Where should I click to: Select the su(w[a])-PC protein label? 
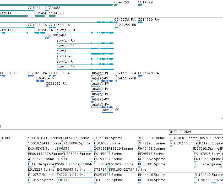[x=100, y=94]
